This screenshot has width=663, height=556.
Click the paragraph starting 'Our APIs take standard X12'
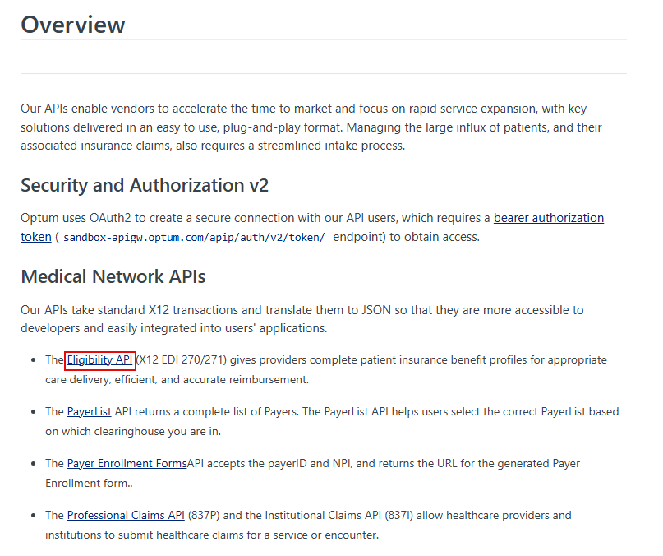tap(302, 319)
